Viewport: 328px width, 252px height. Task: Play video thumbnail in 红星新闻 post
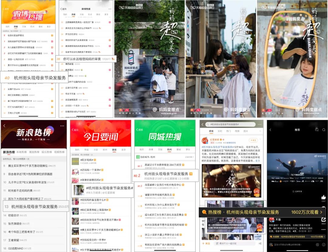231,181
